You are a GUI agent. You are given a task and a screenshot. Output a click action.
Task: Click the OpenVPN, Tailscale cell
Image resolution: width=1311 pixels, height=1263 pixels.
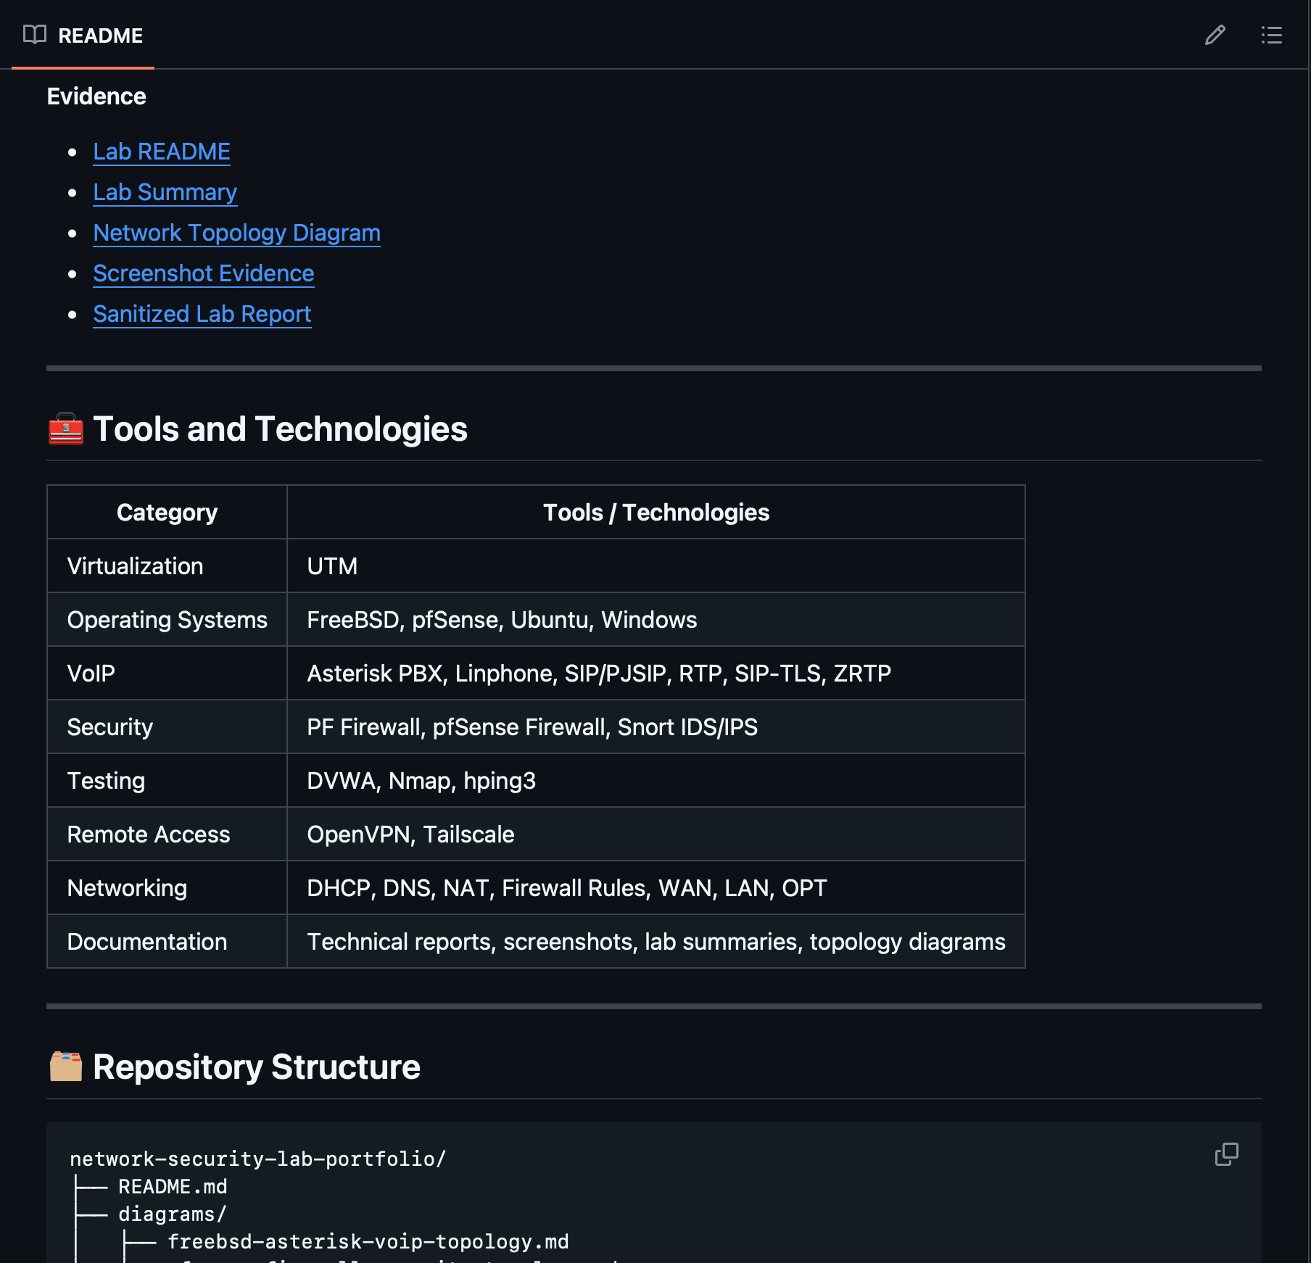point(656,835)
